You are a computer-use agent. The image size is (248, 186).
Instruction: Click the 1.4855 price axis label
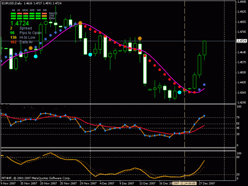pos(242,22)
